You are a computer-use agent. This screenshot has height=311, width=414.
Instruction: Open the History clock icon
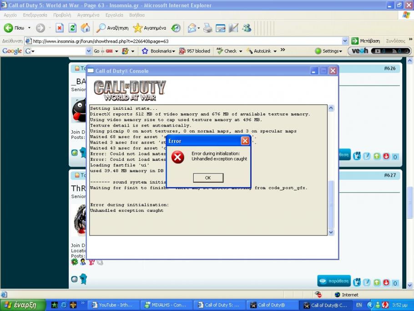[176, 28]
